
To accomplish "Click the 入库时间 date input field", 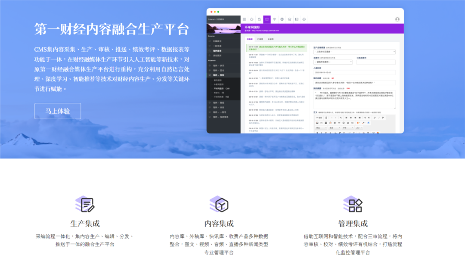I will (354, 72).
